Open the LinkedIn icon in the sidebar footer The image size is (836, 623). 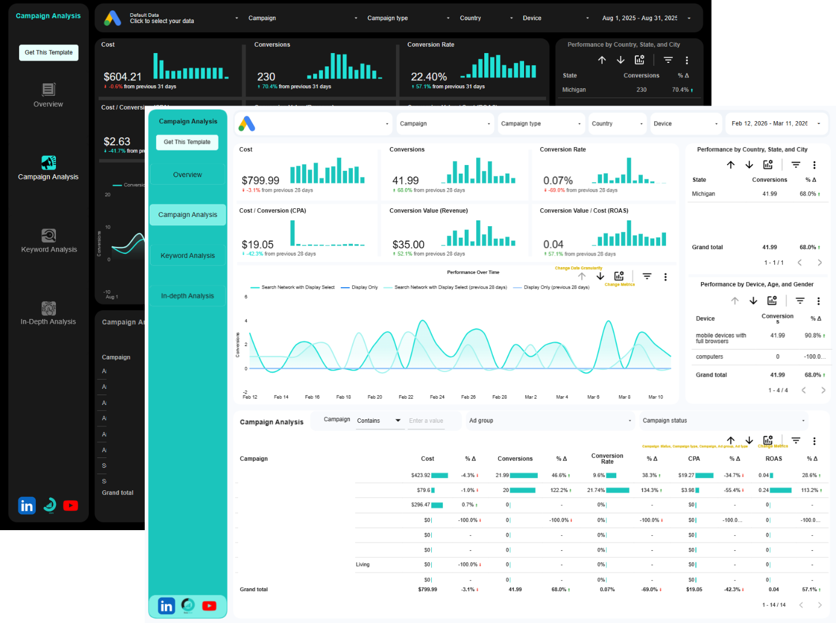click(166, 606)
